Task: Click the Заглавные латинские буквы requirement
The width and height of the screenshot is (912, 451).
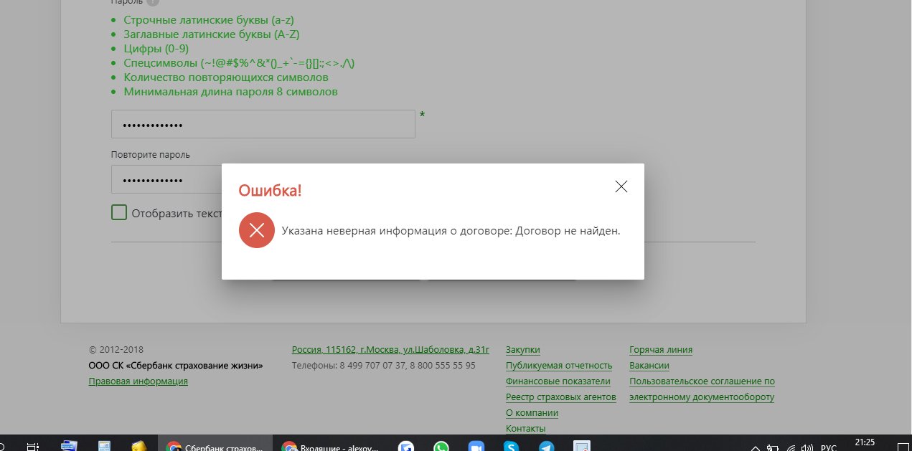Action: (x=211, y=34)
